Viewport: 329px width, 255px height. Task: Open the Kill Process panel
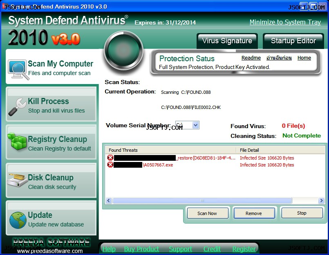click(x=51, y=104)
